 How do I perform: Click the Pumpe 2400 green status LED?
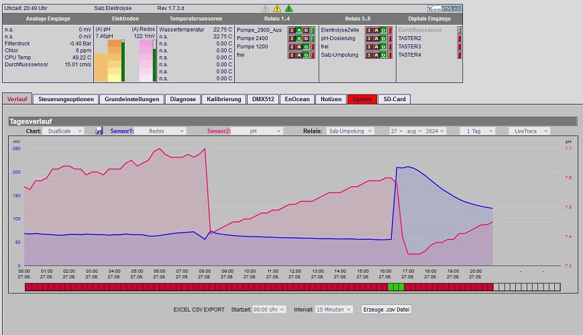pos(313,38)
